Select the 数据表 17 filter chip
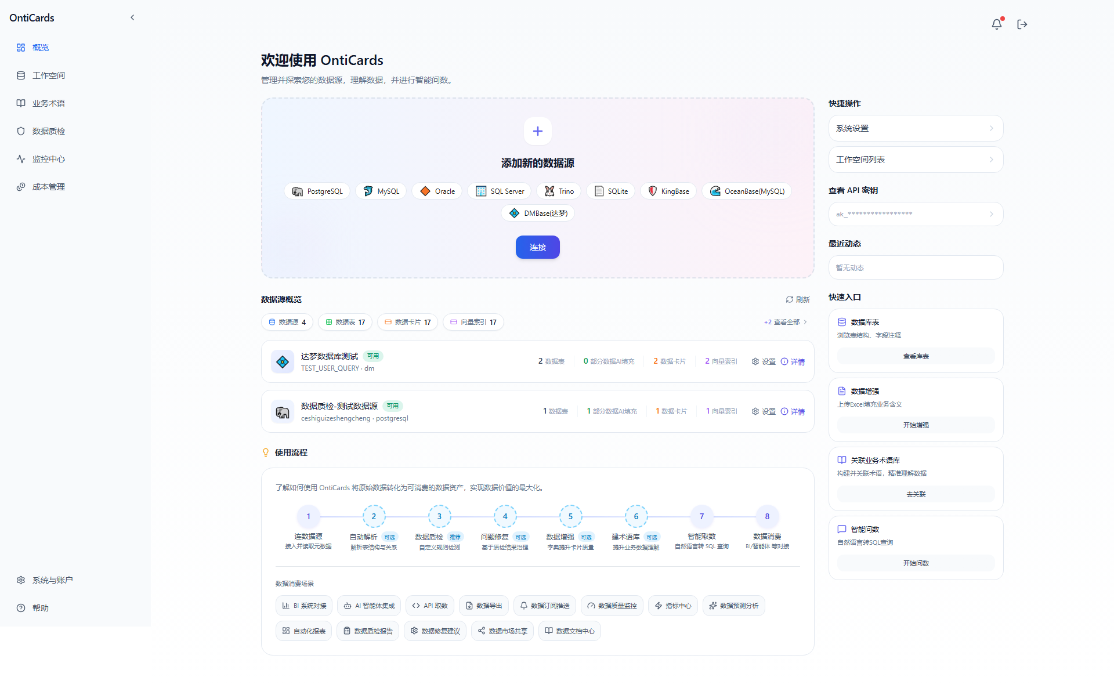1114x688 pixels. (x=345, y=322)
